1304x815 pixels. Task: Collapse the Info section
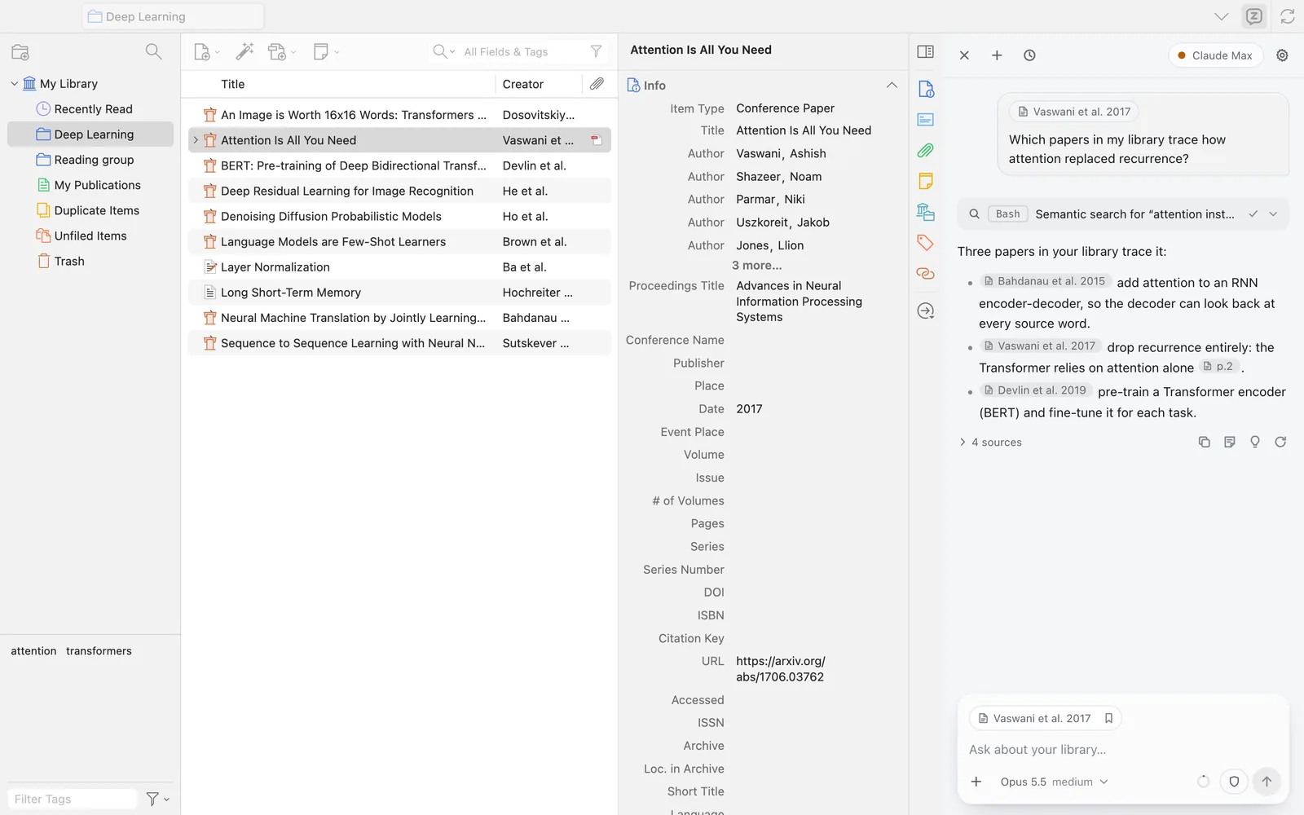tap(892, 86)
